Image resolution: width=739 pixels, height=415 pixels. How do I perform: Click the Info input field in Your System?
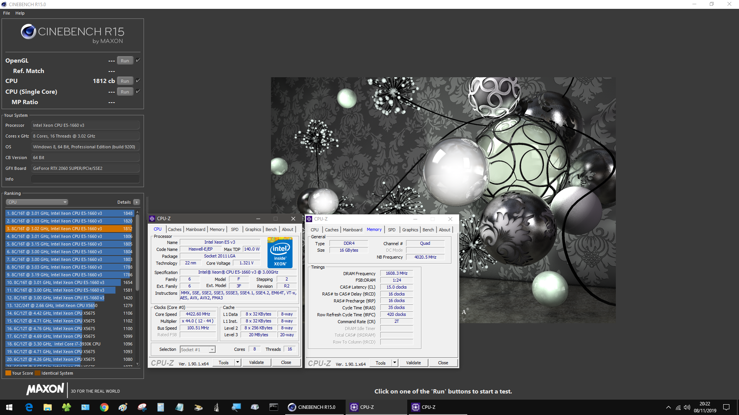(x=85, y=179)
